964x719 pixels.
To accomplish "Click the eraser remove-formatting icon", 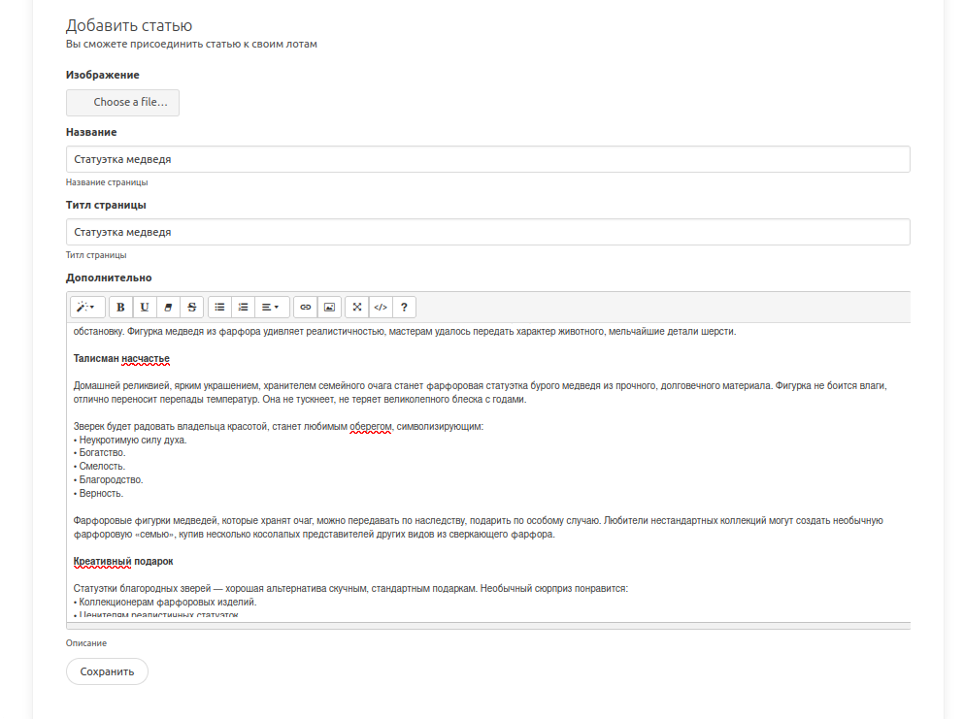I will tap(168, 307).
